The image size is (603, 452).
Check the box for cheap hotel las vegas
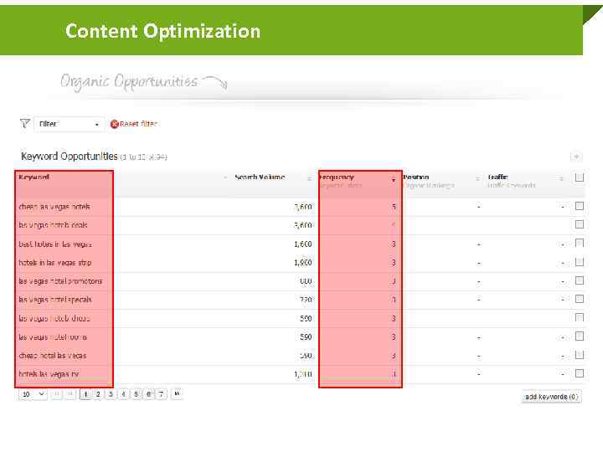pos(580,355)
